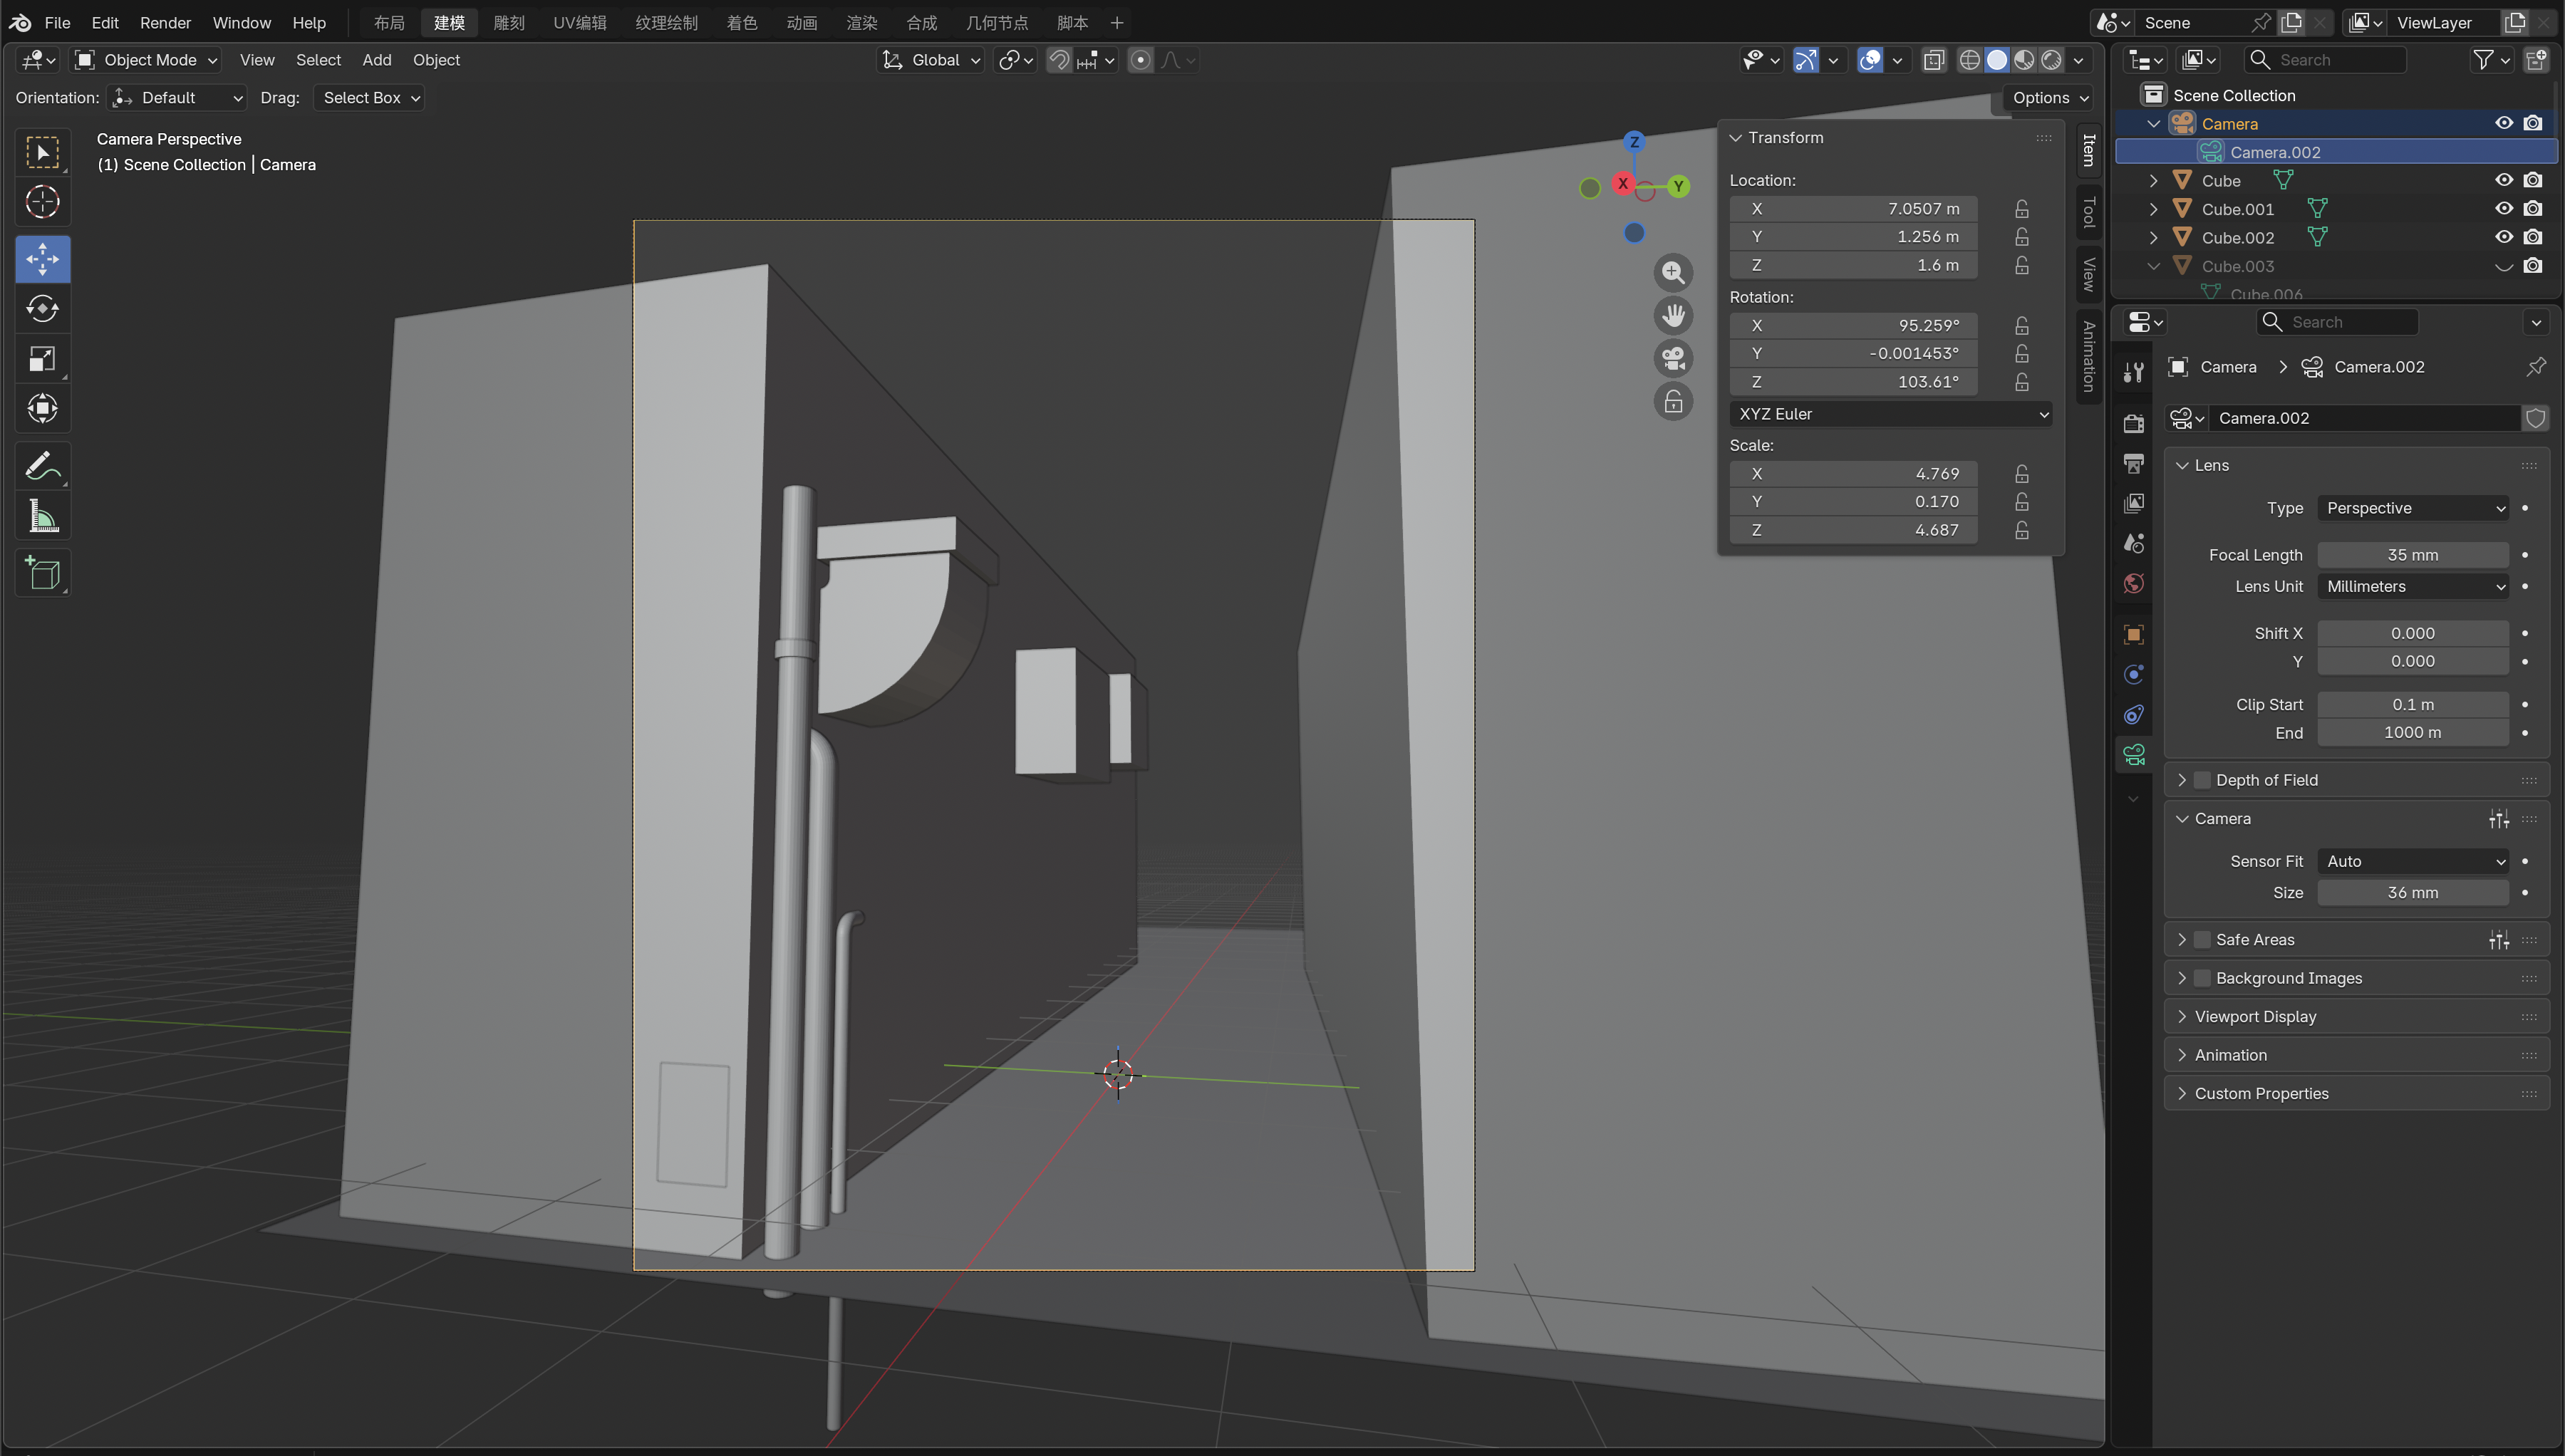Switch to rendered viewport shading
This screenshot has width=2565, height=1456.
pyautogui.click(x=2051, y=60)
